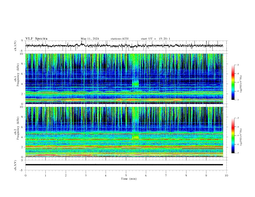The image size is (255, 197).
Task: Click the "start UT = 15:20:1" text
Action: [156, 39]
